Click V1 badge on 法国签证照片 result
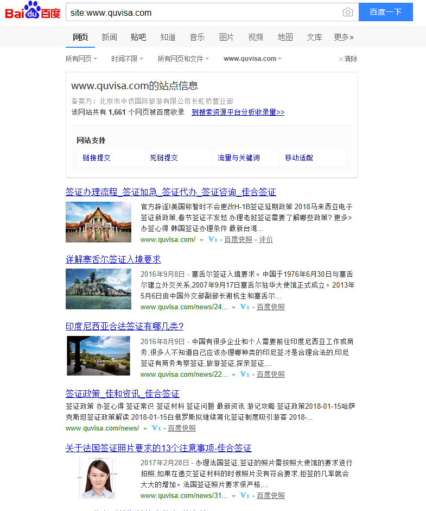Screen dimensions: 426x511 pos(244,496)
